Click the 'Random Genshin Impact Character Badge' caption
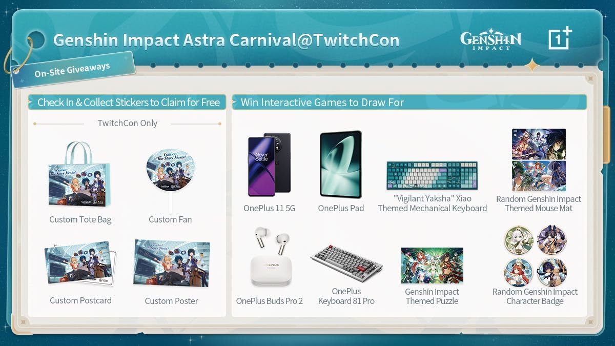Viewport: 615px width, 346px height. coord(535,296)
